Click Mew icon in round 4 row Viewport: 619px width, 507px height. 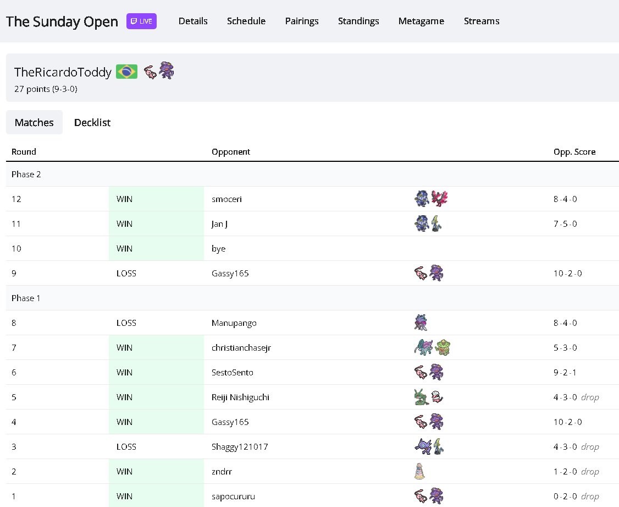point(421,422)
